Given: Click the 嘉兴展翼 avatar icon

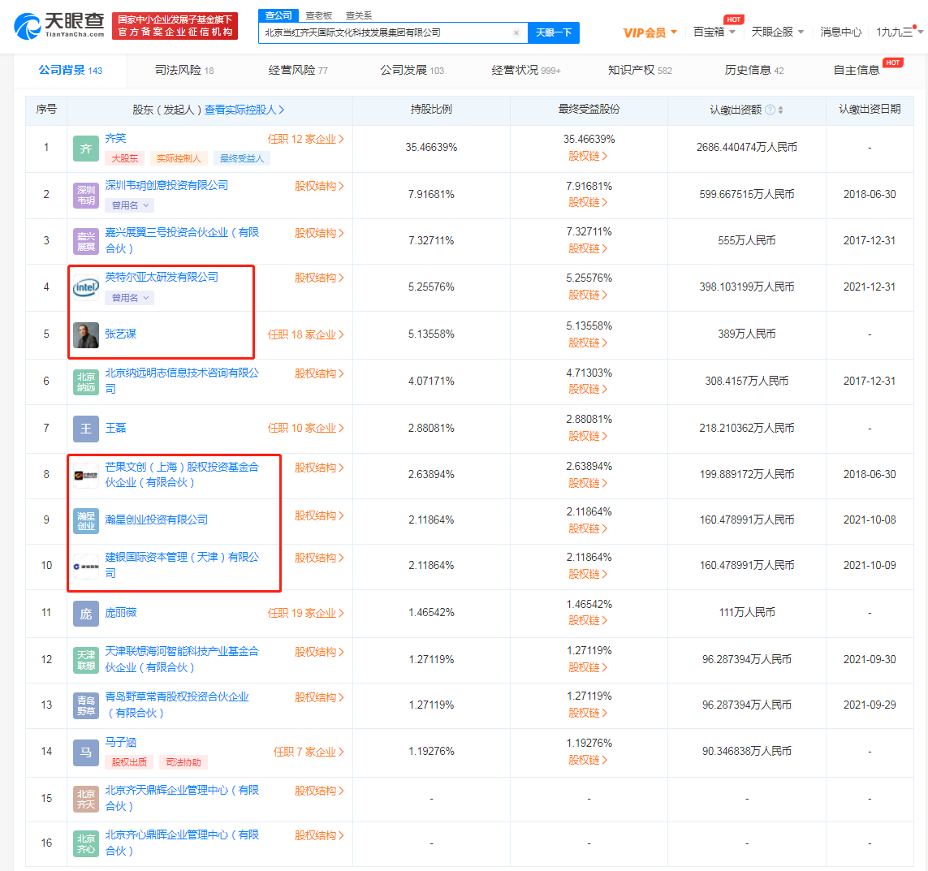Looking at the screenshot, I should coord(86,241).
